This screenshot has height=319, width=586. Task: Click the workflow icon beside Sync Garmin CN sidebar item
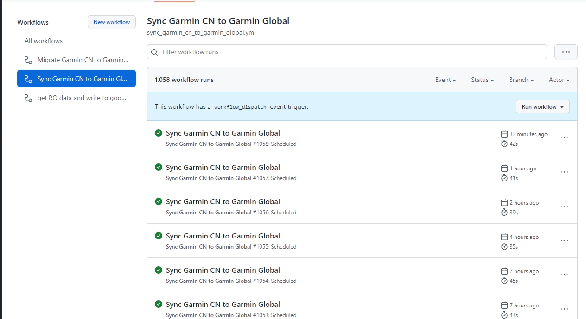coord(28,79)
